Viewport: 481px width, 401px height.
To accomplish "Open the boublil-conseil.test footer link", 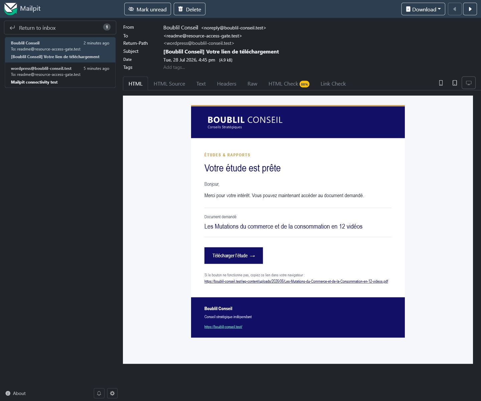I will pyautogui.click(x=223, y=327).
